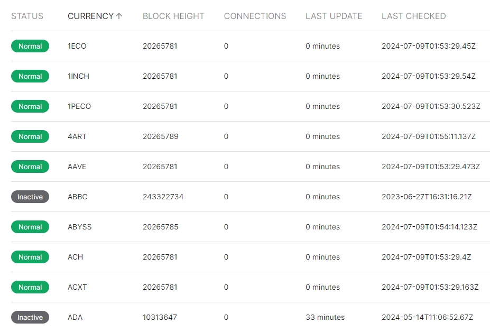Click ADA's 33 minutes last update
This screenshot has width=490, height=332.
pyautogui.click(x=325, y=317)
